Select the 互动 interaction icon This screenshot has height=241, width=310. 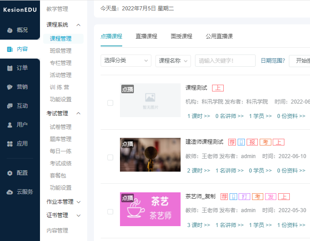[10, 106]
